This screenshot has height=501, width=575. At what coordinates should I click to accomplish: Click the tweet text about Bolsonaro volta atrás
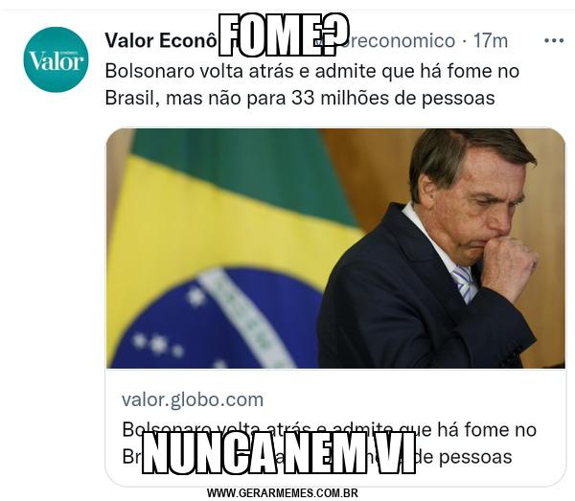(x=312, y=84)
